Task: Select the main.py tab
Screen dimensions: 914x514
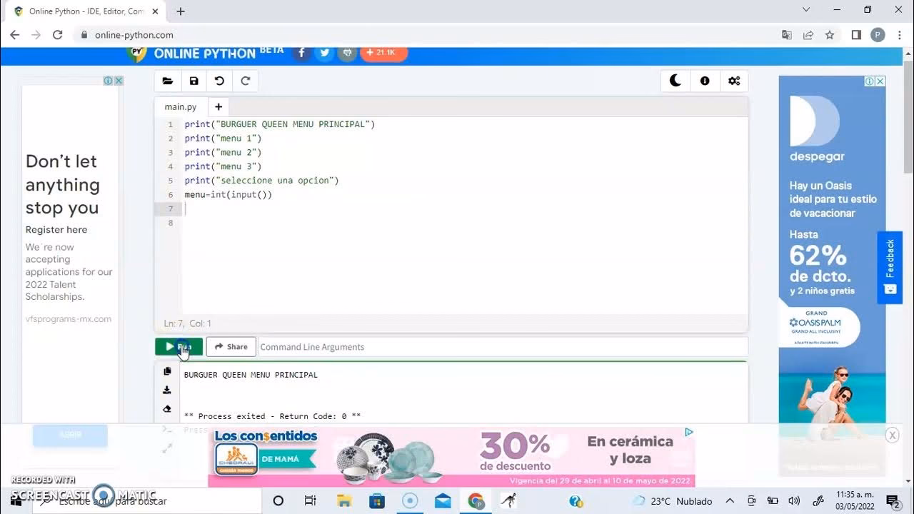Action: coord(180,106)
